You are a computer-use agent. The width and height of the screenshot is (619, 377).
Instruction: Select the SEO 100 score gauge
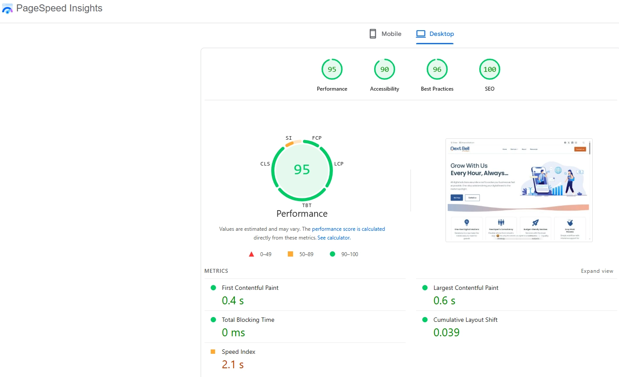coord(489,70)
